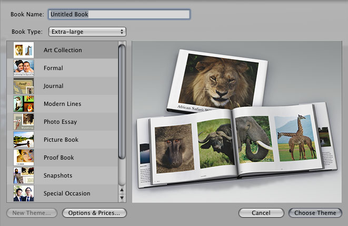Click the theme list scrollbar thumb

(122, 102)
